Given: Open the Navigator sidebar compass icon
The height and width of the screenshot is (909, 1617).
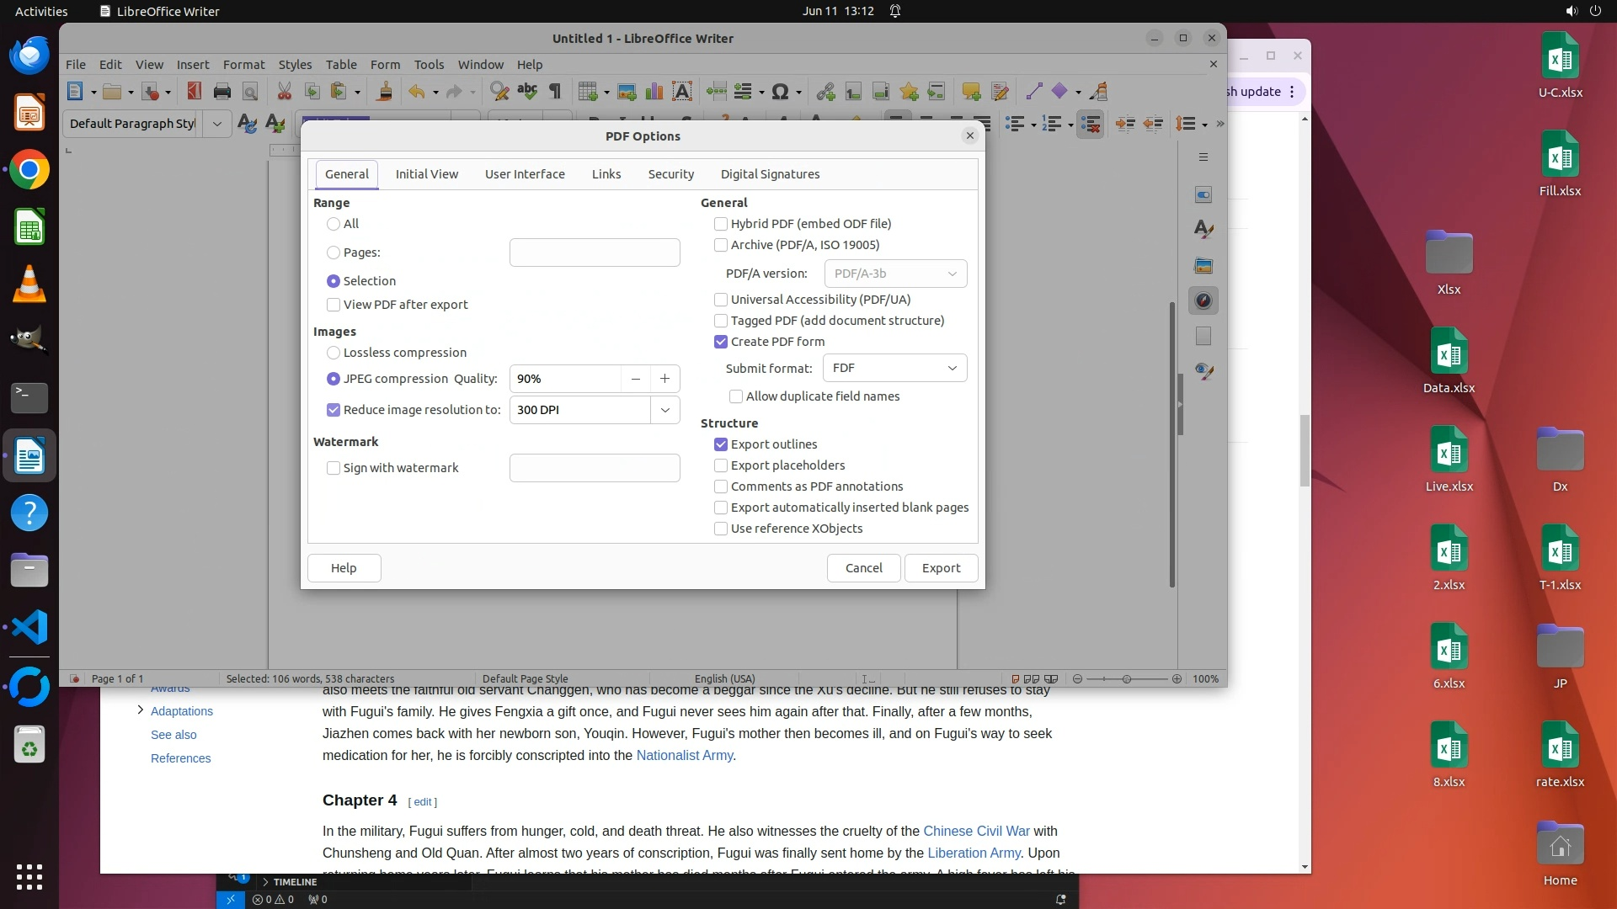Looking at the screenshot, I should pyautogui.click(x=1203, y=300).
